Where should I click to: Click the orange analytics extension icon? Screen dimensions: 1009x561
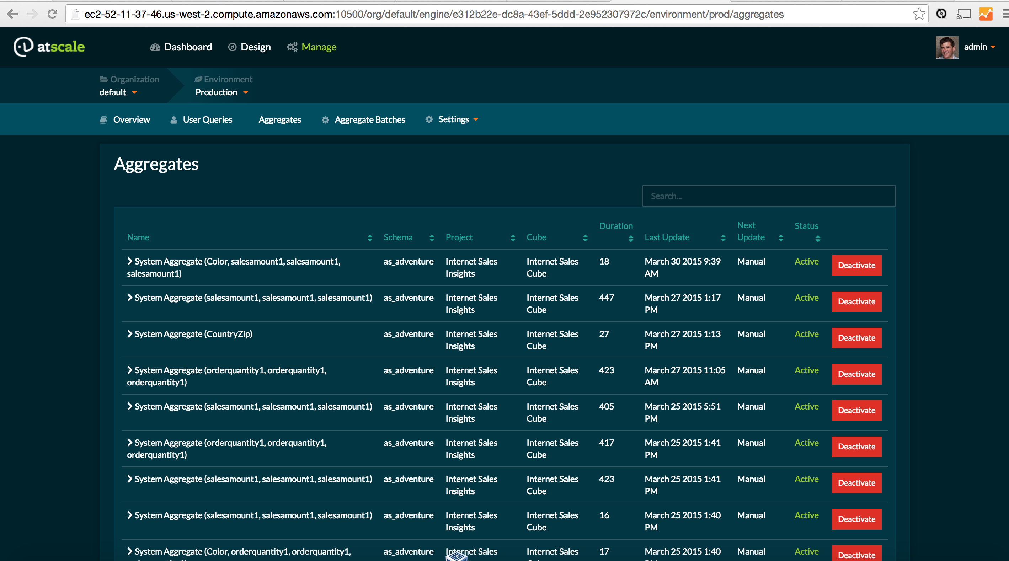point(986,15)
